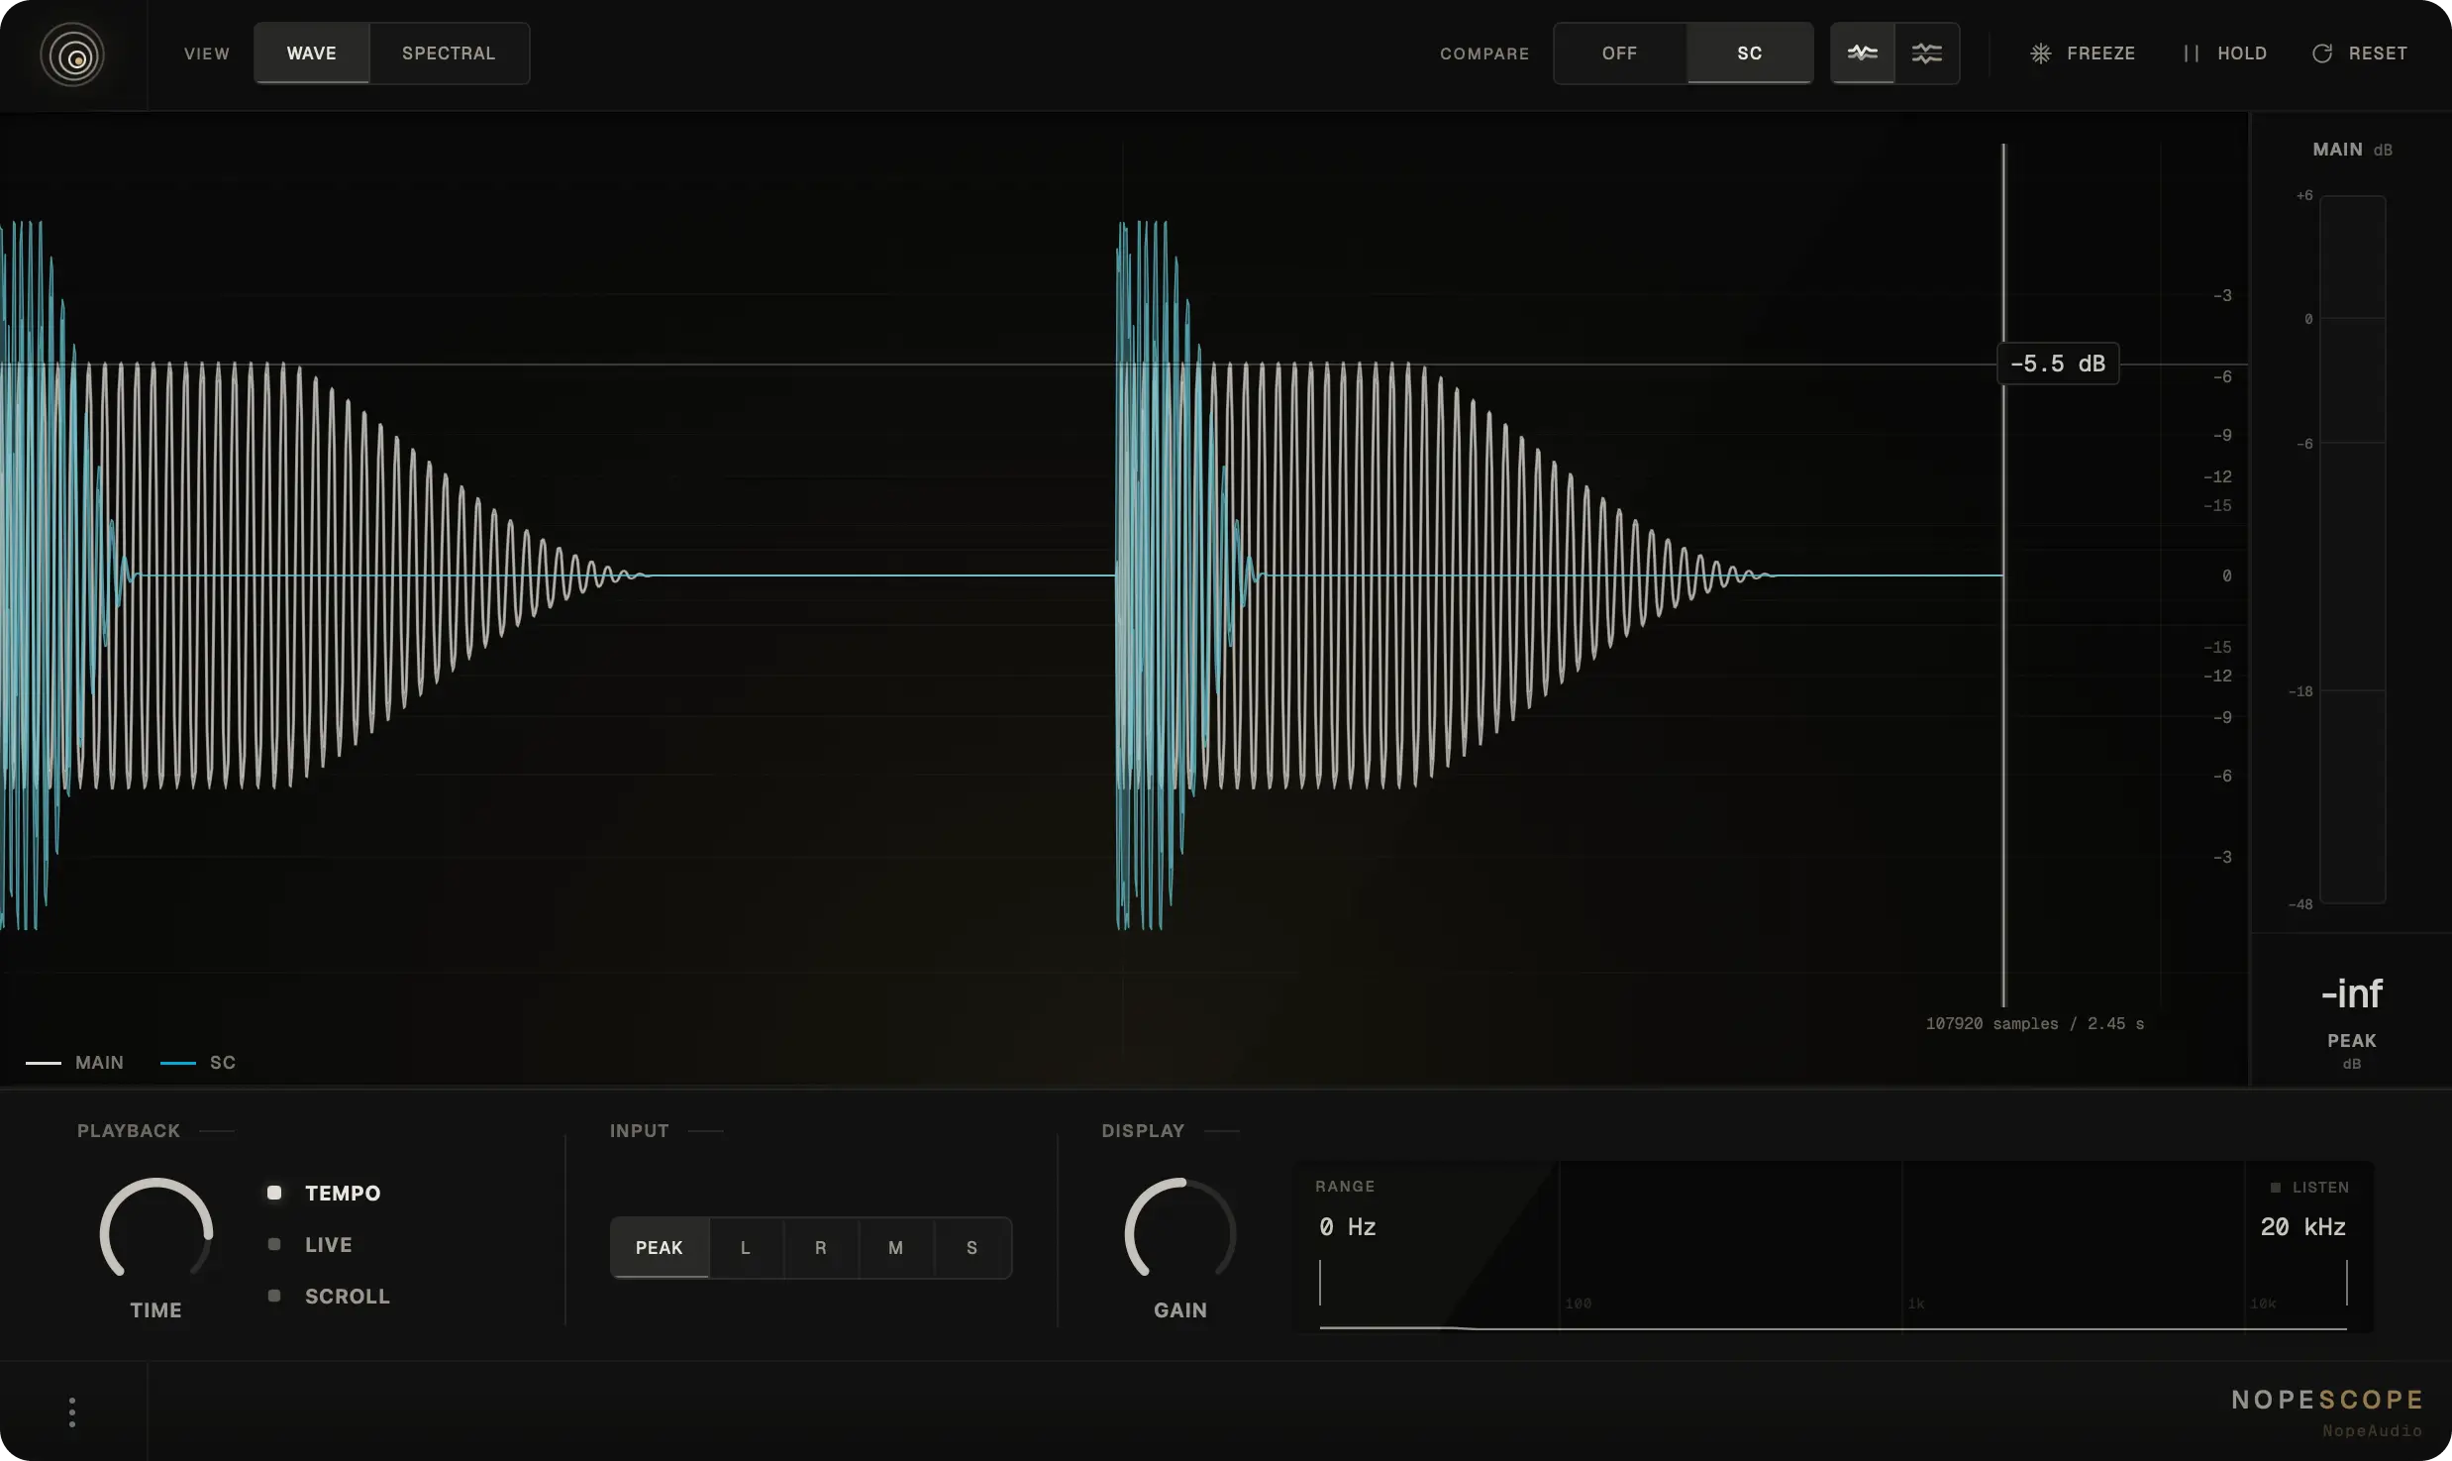This screenshot has width=2452, height=1461.
Task: Click the low range handle at 0 Hz
Action: pos(1320,1283)
